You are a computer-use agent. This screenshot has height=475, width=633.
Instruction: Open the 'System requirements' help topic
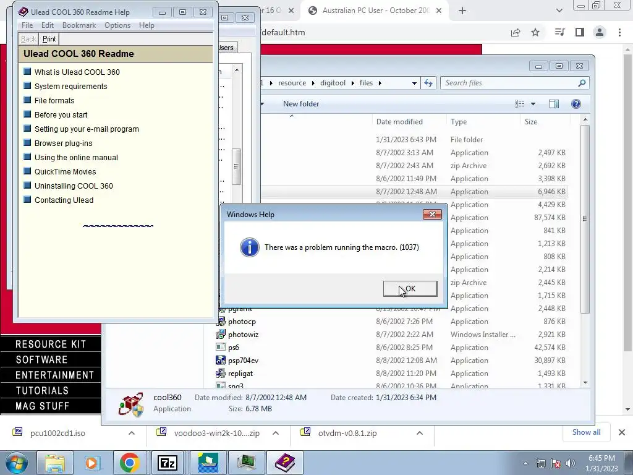70,86
